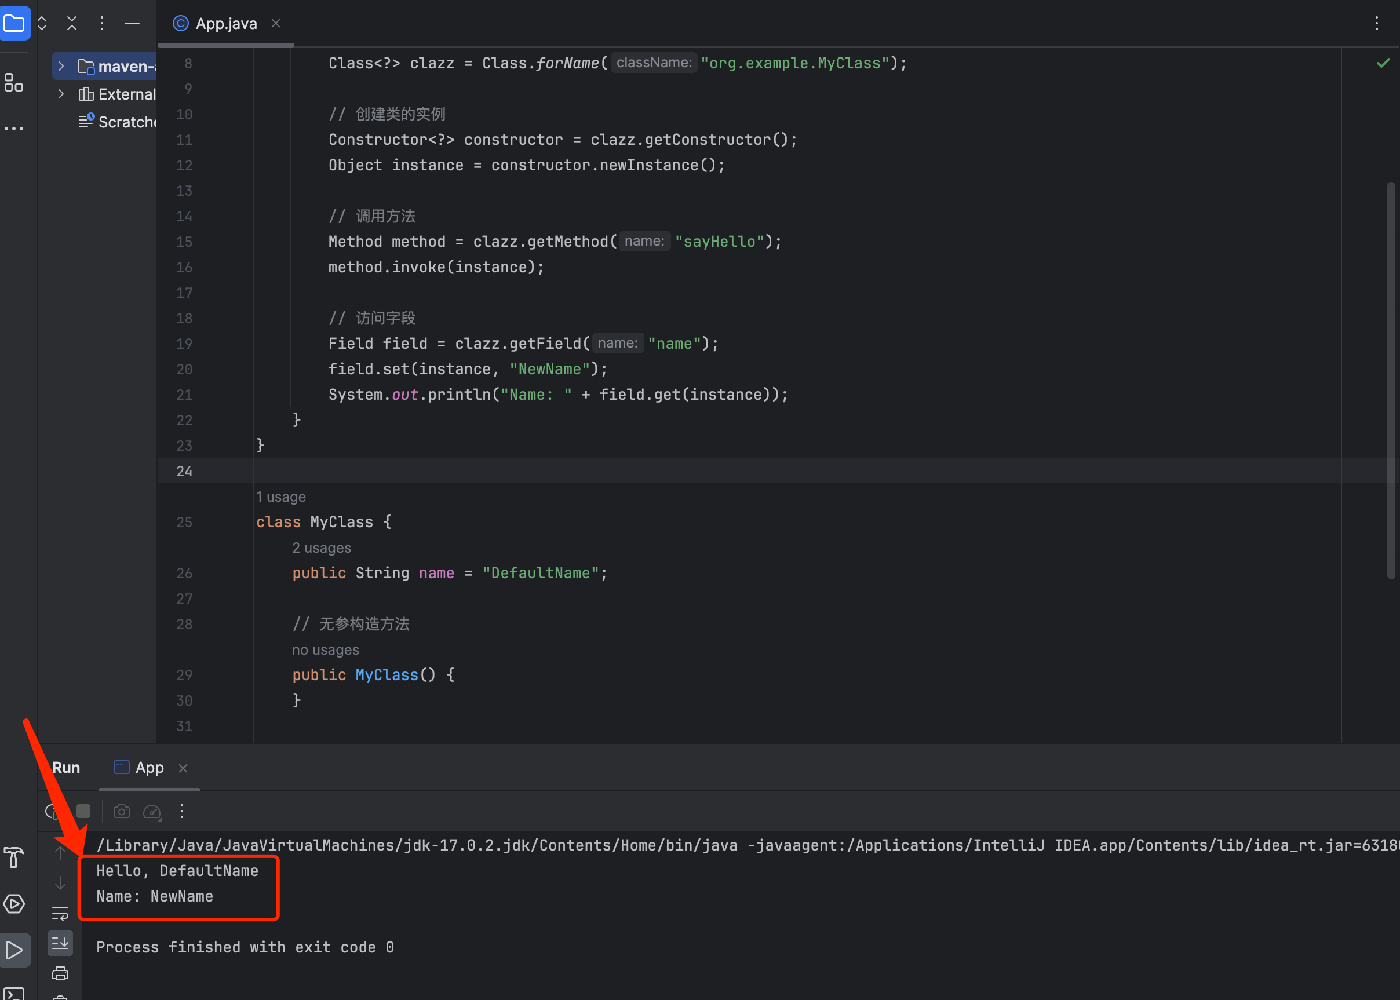Select Scratches and Consoles tree item
1400x1000 pixels.
tap(117, 122)
